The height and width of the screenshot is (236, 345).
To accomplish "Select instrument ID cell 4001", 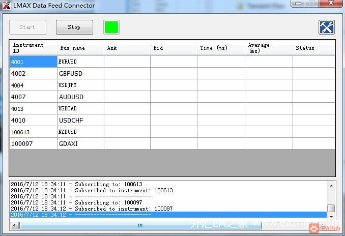I will (x=33, y=62).
